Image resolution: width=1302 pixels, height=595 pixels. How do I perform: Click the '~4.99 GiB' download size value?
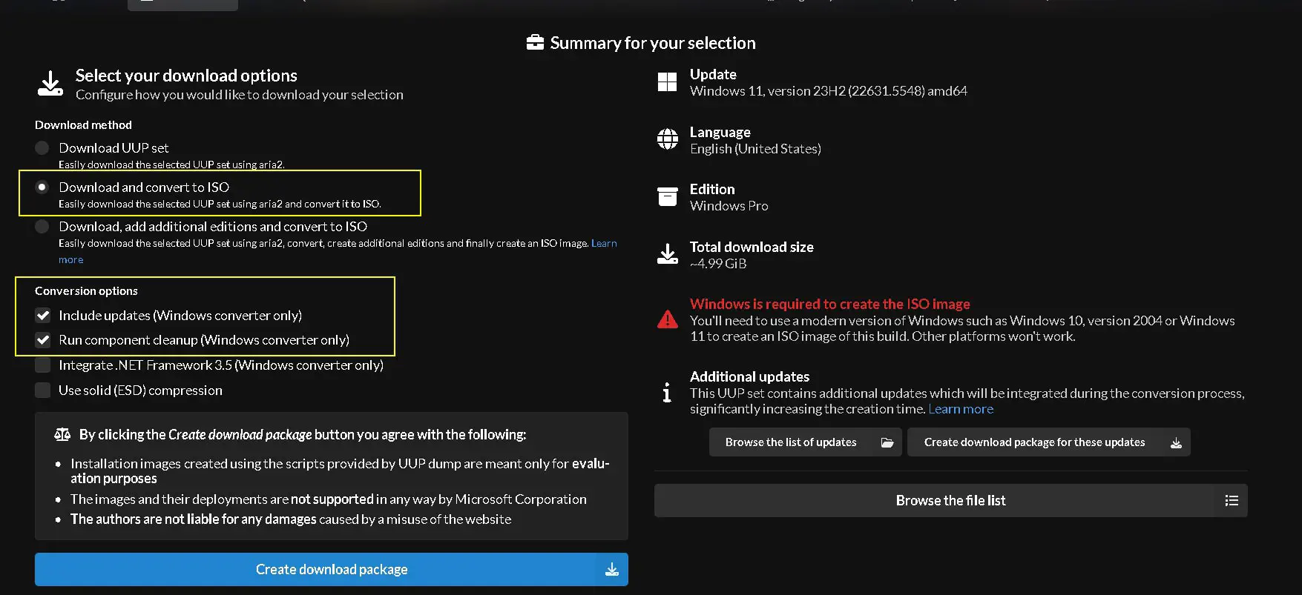coord(718,264)
